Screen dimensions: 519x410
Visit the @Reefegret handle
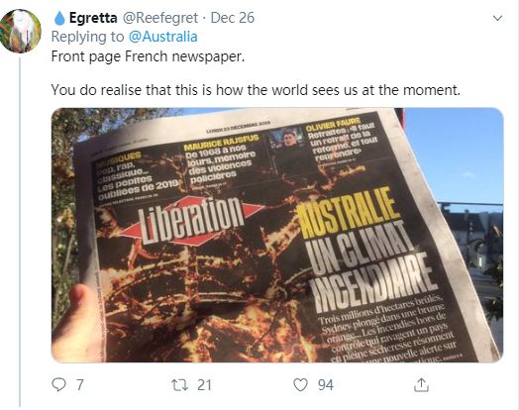[160, 18]
